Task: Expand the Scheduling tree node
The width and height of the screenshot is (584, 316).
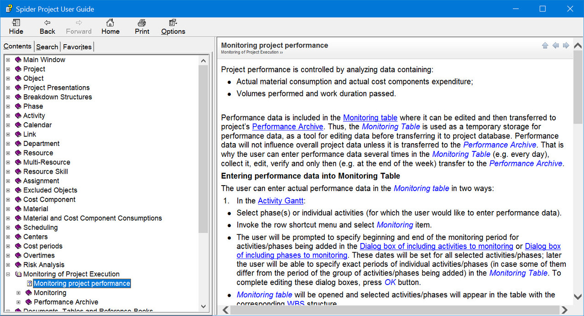Action: (8, 228)
